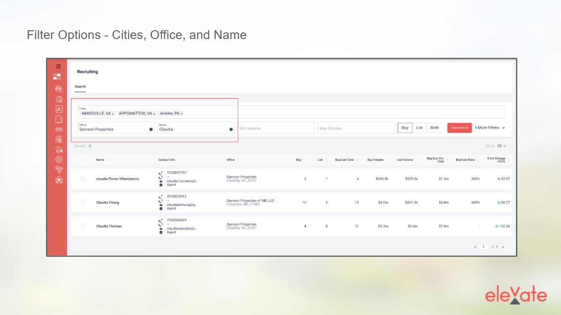Viewport: 561px width, 315px height.
Task: Open the house with pencil sidebar icon
Action: point(58,149)
